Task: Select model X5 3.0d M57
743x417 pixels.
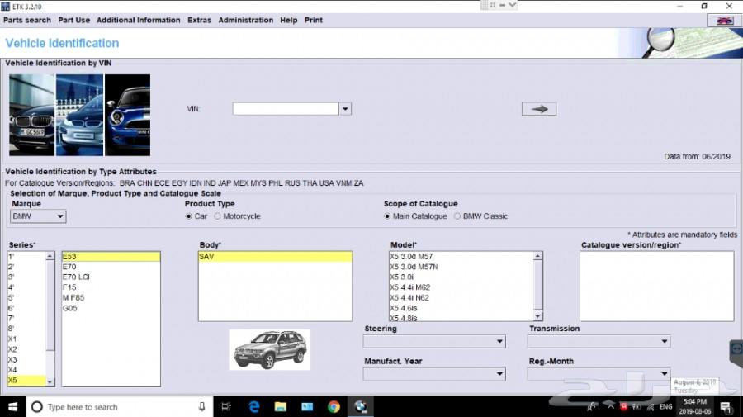Action: [x=461, y=256]
